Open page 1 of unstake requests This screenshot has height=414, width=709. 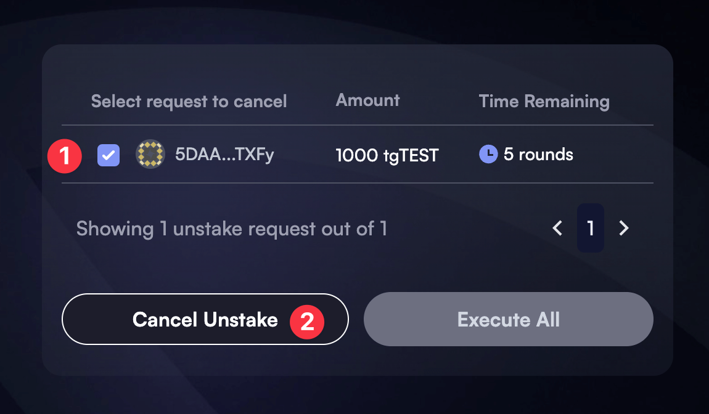pyautogui.click(x=590, y=228)
